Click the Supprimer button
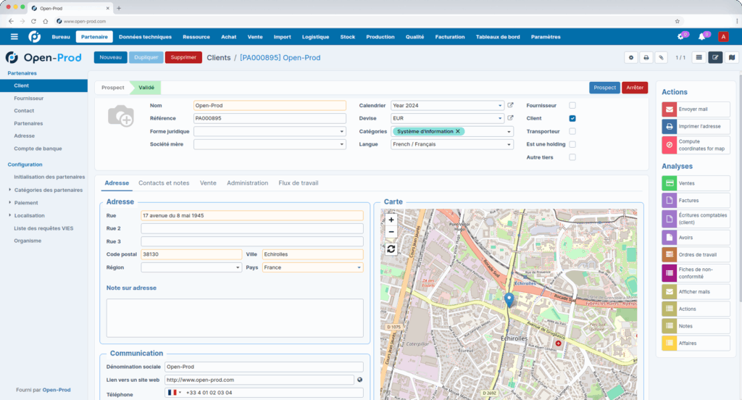Screen dimensions: 742x400 pyautogui.click(x=183, y=57)
